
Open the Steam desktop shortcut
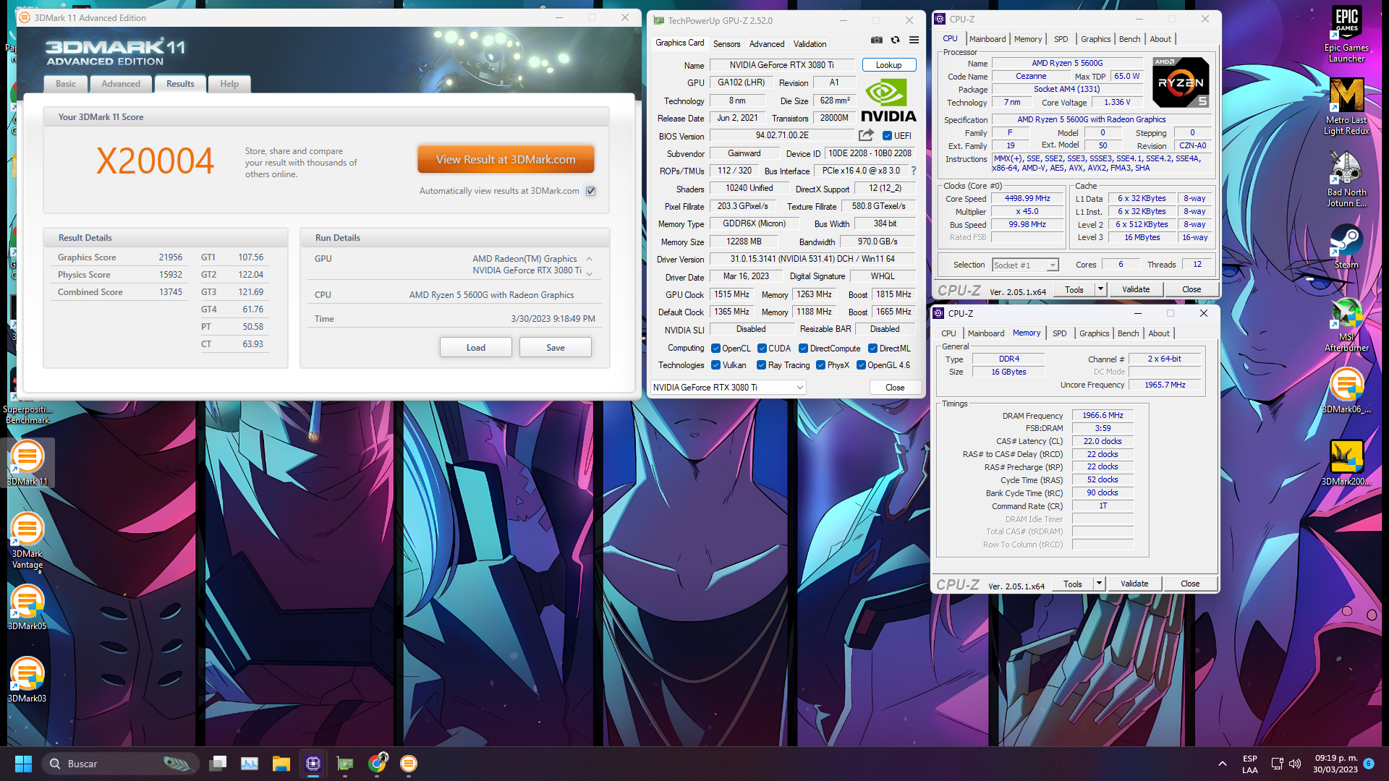tap(1346, 246)
